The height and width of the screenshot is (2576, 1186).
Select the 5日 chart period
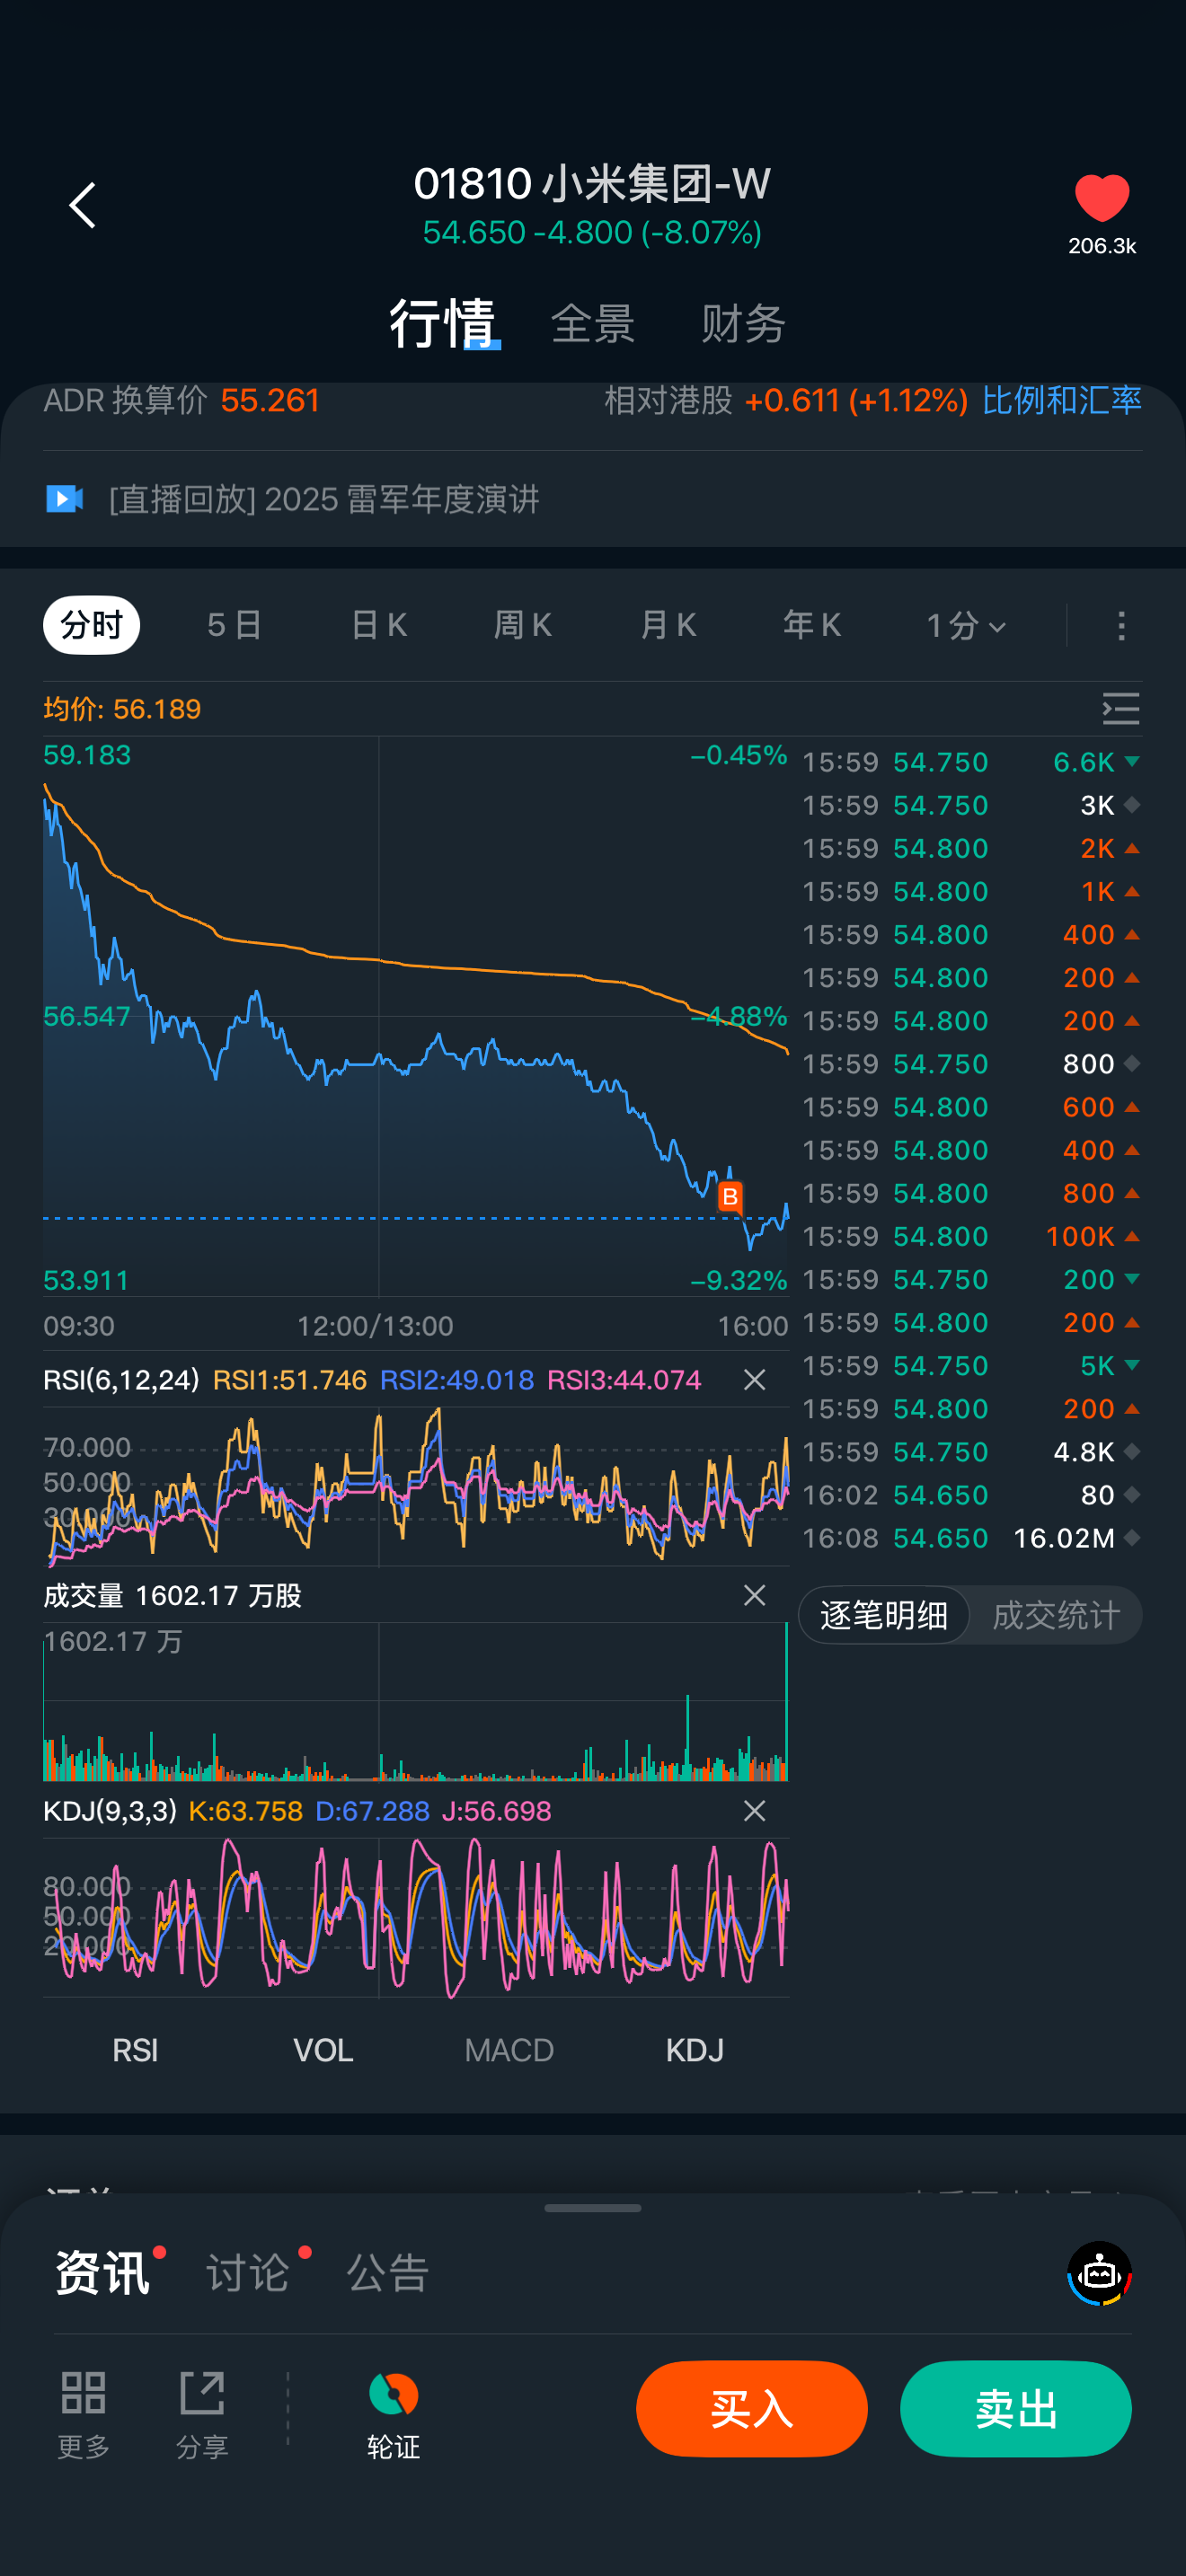pos(234,626)
